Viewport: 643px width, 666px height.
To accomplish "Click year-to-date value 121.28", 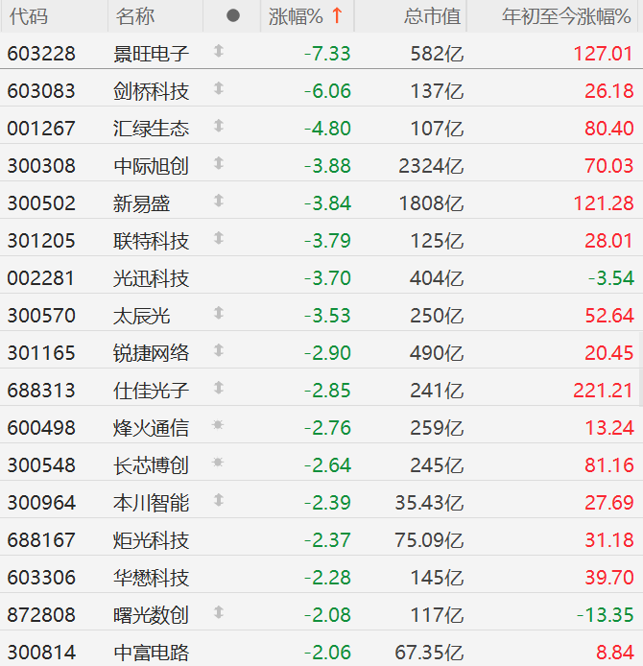I will click(604, 203).
